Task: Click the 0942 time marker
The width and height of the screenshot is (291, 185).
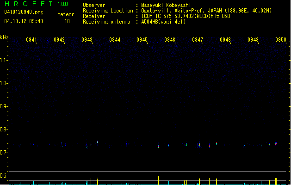Action: tap(59, 40)
